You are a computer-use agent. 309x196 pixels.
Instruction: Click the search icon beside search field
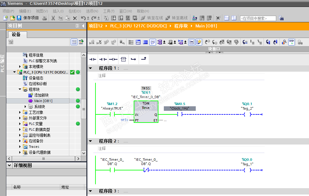point(281,18)
